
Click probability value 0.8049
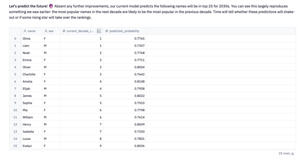(140, 124)
